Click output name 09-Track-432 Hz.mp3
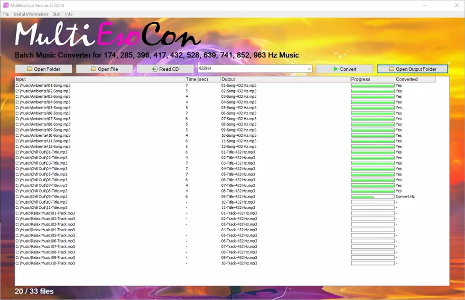465x300 pixels. pos(239,258)
